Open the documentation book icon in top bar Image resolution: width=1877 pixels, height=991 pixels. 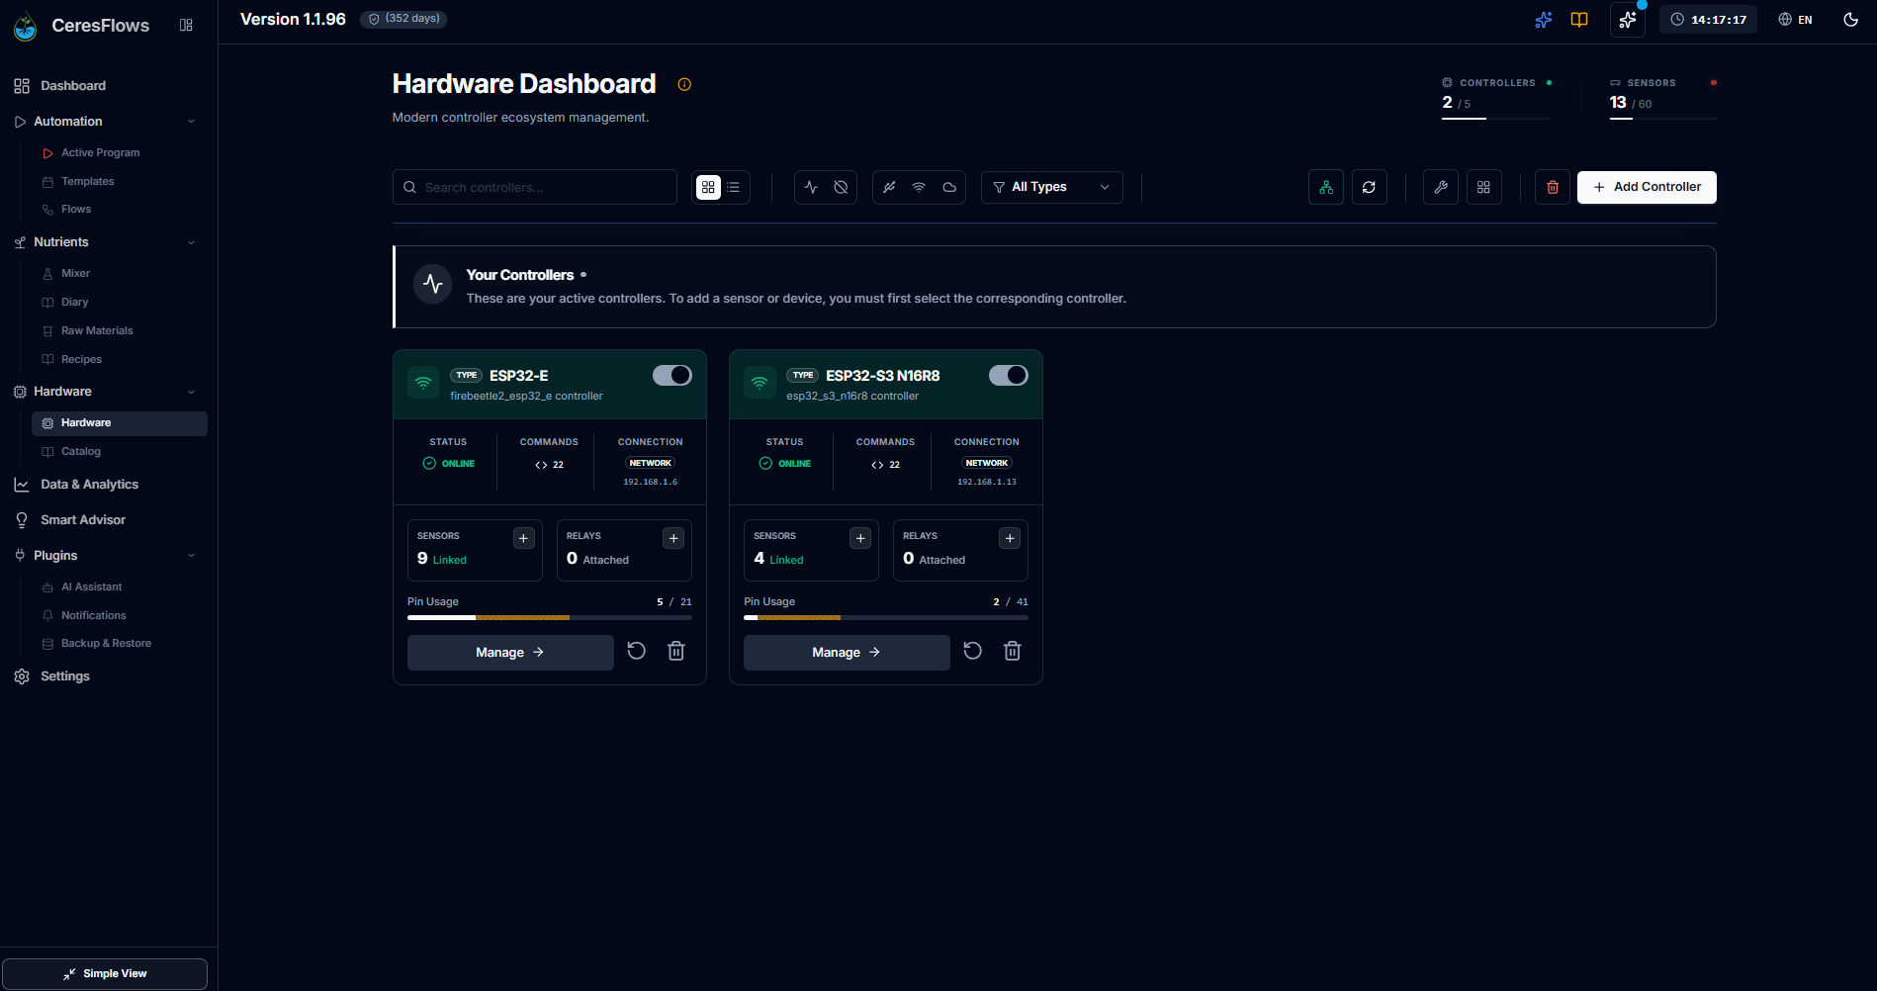click(1579, 20)
